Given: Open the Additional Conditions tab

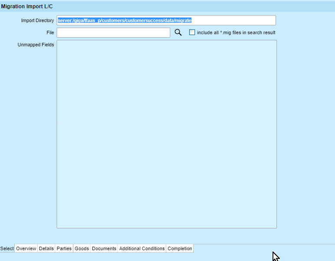Looking at the screenshot, I should 142,248.
